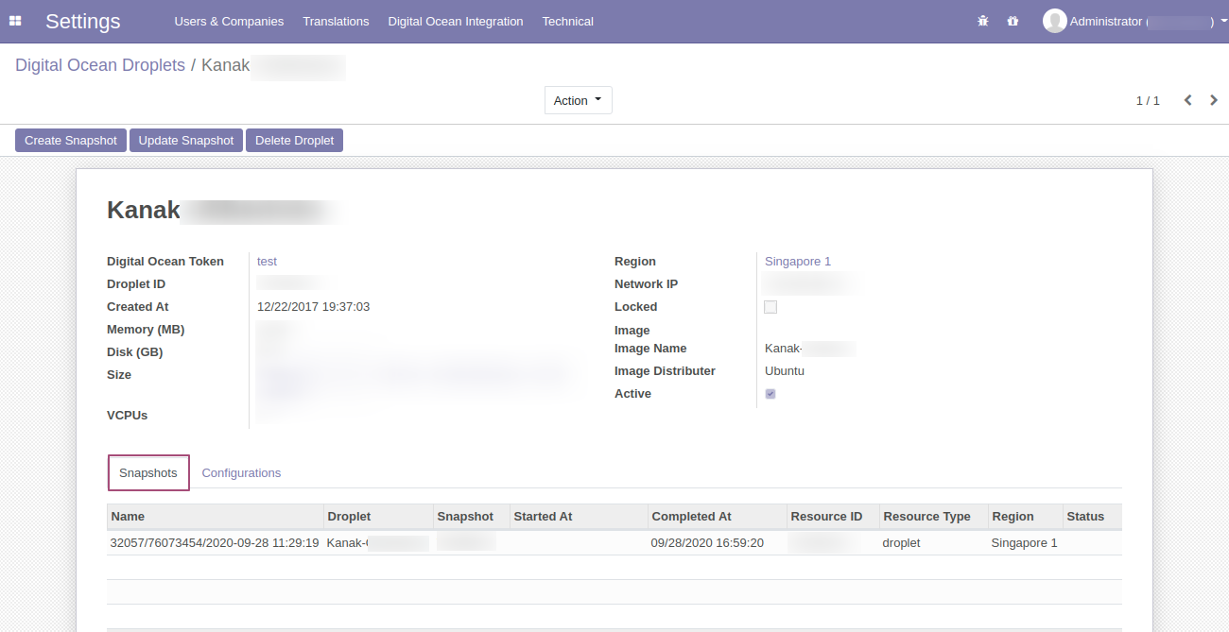Viewport: 1229px width, 632px height.
Task: Toggle the Active checkbox
Action: (770, 394)
